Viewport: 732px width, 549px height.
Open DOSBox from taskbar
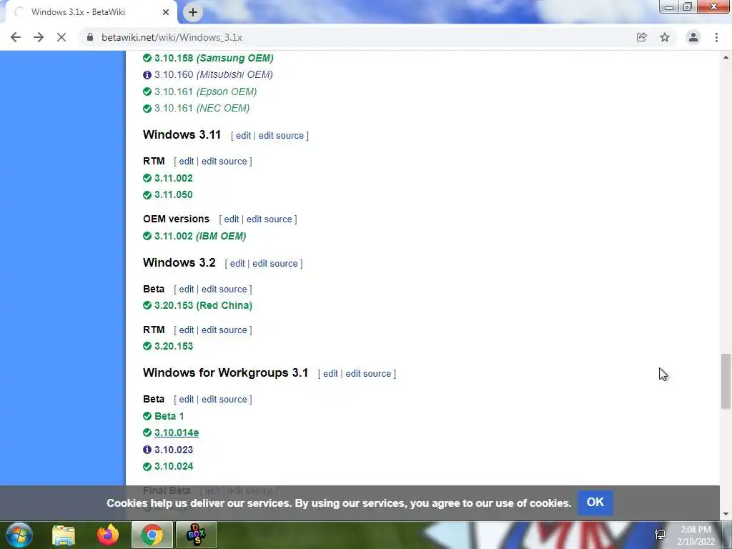196,535
